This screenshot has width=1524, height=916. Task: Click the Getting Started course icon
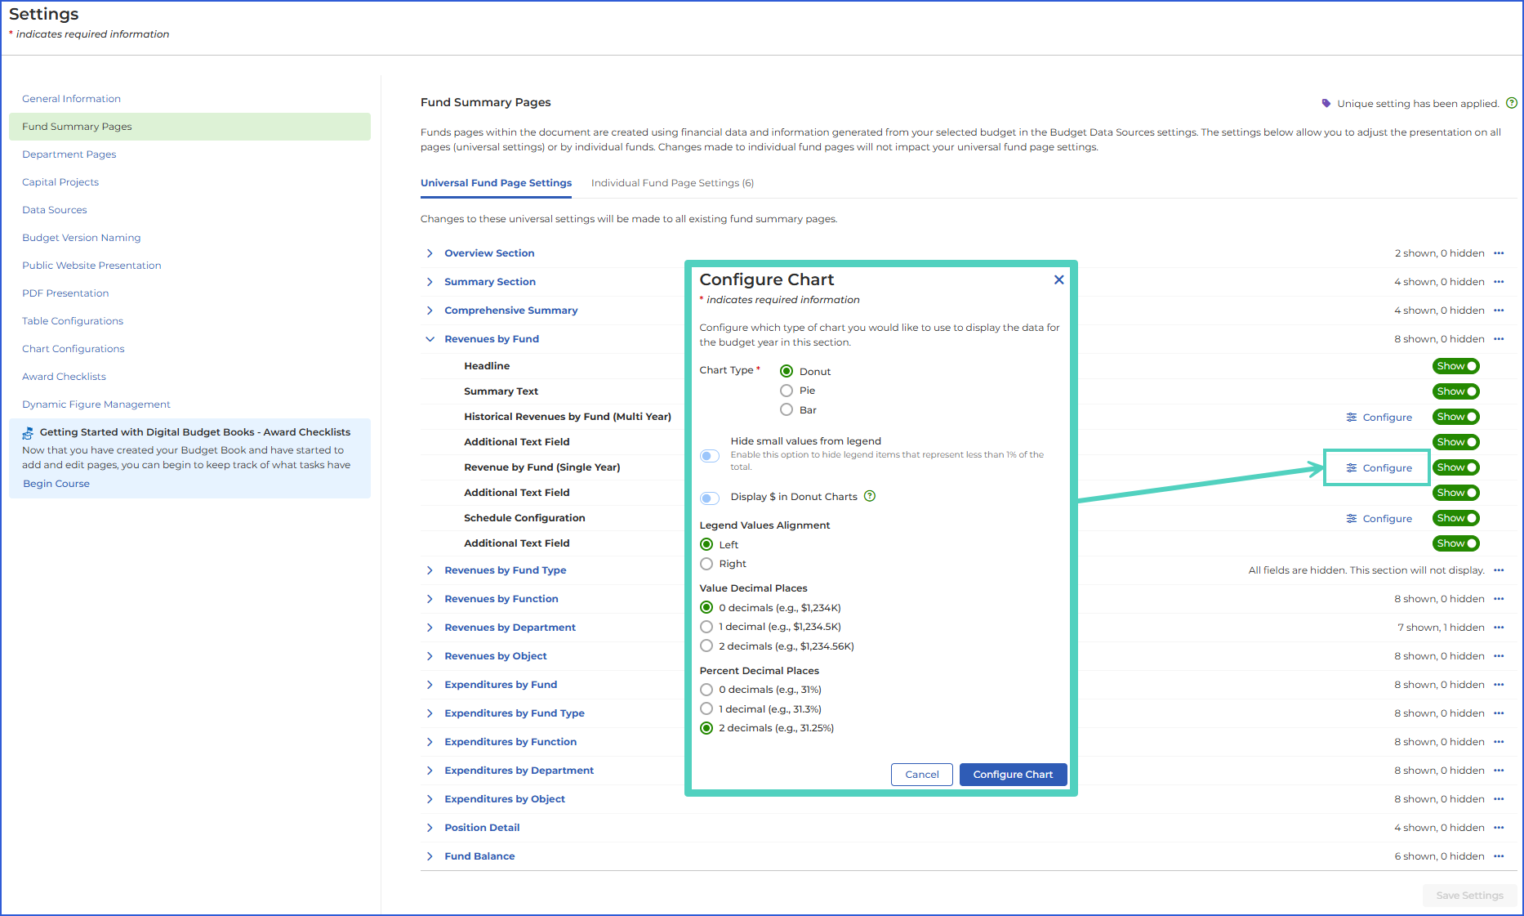pos(28,433)
